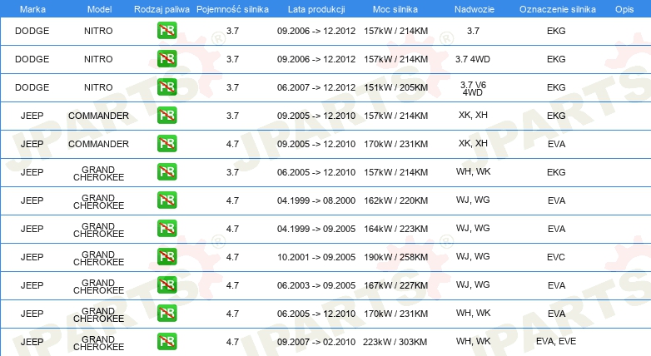Select the EKG cell in the Nitro 3.7 V6 4WD row
Image resolution: width=651 pixels, height=356 pixels.
point(556,87)
